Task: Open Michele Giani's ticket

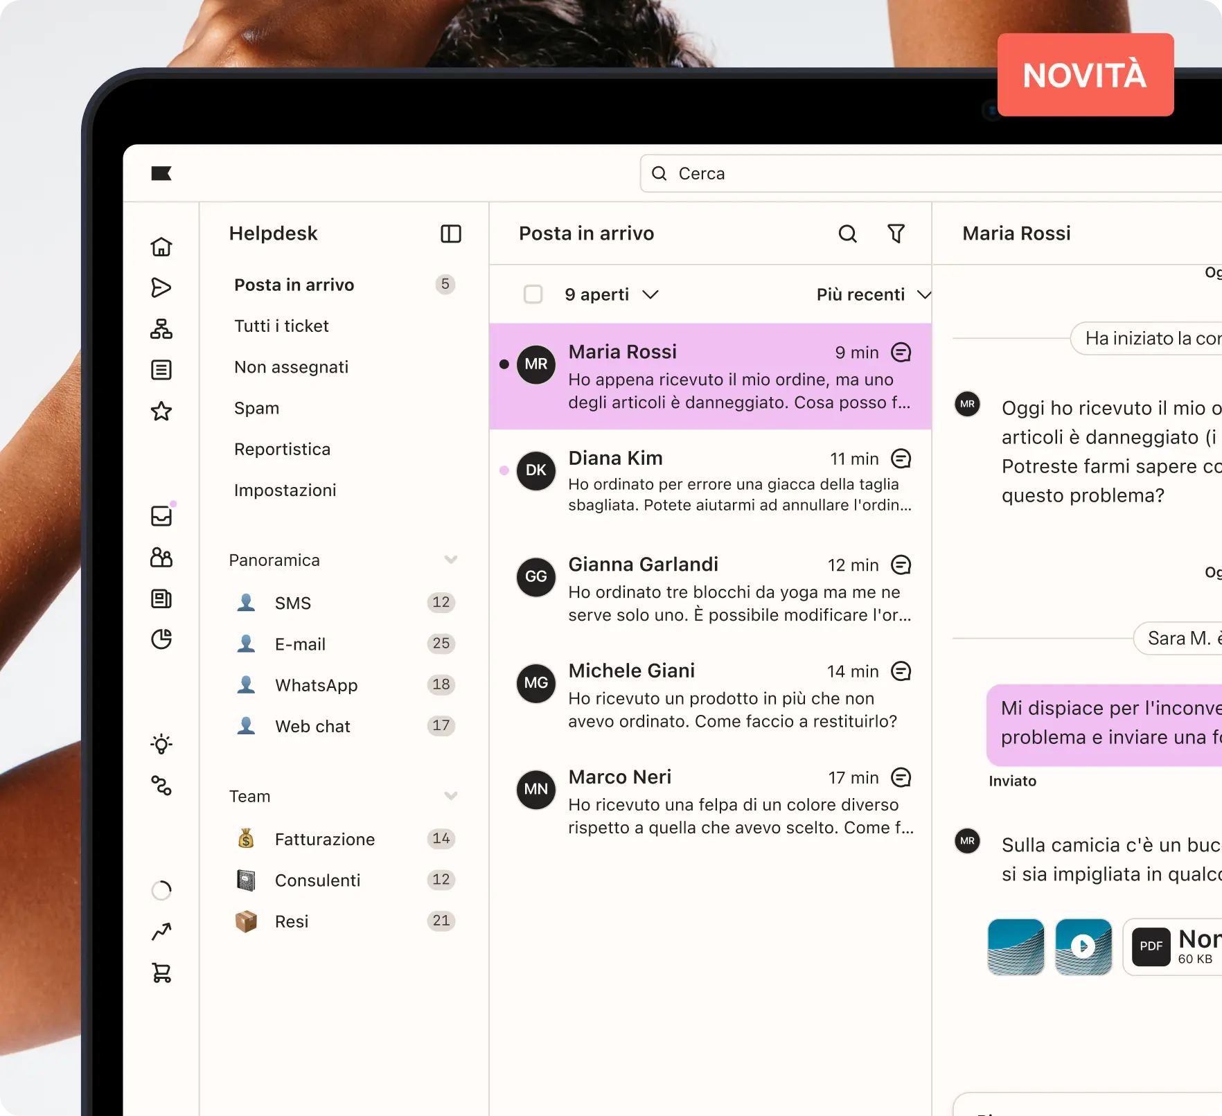Action: (710, 695)
